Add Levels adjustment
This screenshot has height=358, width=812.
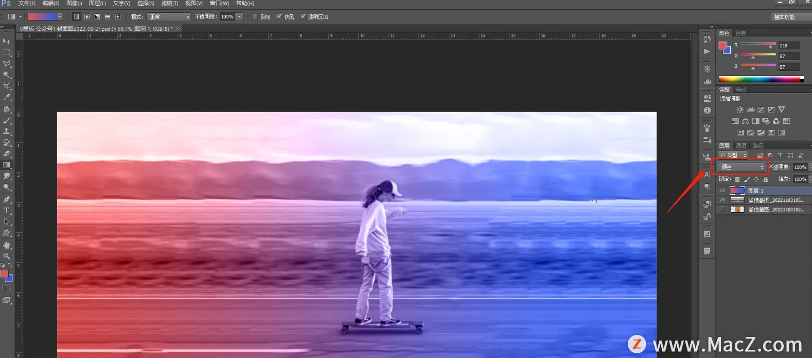[x=750, y=109]
